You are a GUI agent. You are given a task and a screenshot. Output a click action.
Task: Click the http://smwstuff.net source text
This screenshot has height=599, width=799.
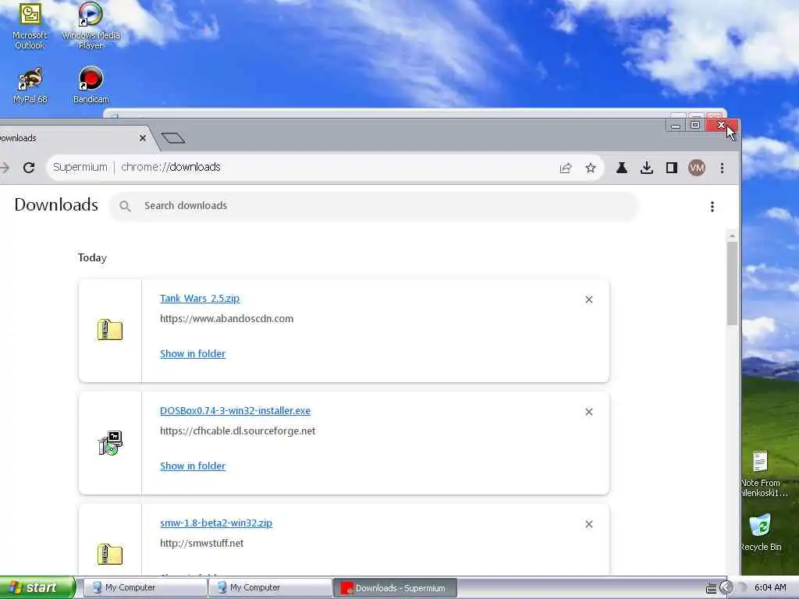pyautogui.click(x=202, y=544)
